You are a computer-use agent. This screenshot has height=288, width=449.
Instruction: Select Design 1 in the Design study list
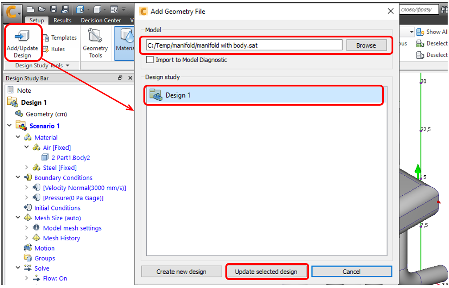pos(266,95)
